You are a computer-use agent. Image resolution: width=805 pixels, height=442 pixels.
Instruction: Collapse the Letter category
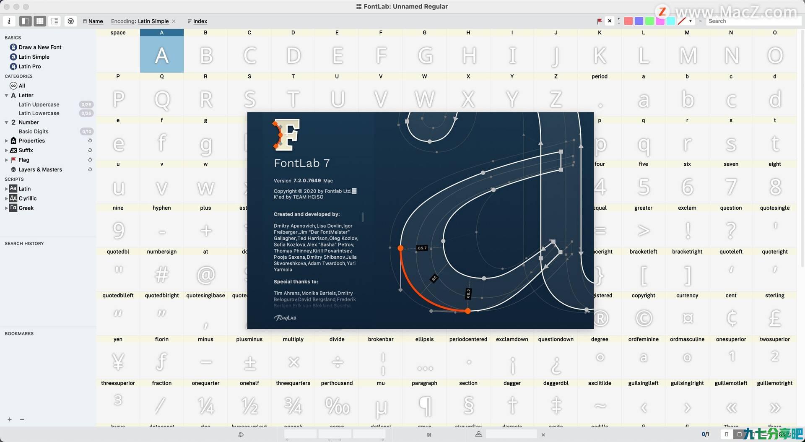[6, 96]
